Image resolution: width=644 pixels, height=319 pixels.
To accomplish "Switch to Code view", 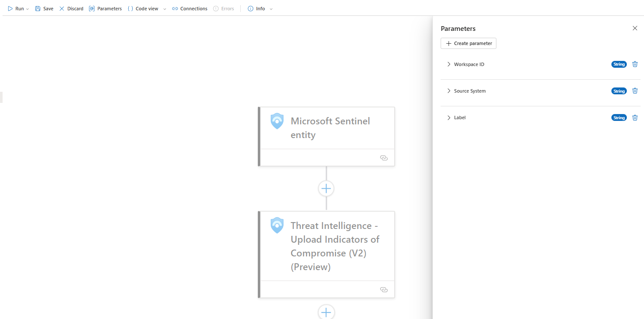I will pos(143,9).
